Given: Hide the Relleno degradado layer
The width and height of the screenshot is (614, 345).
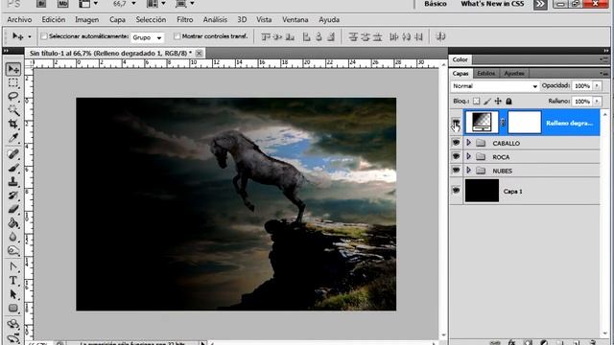Looking at the screenshot, I should tap(456, 123).
